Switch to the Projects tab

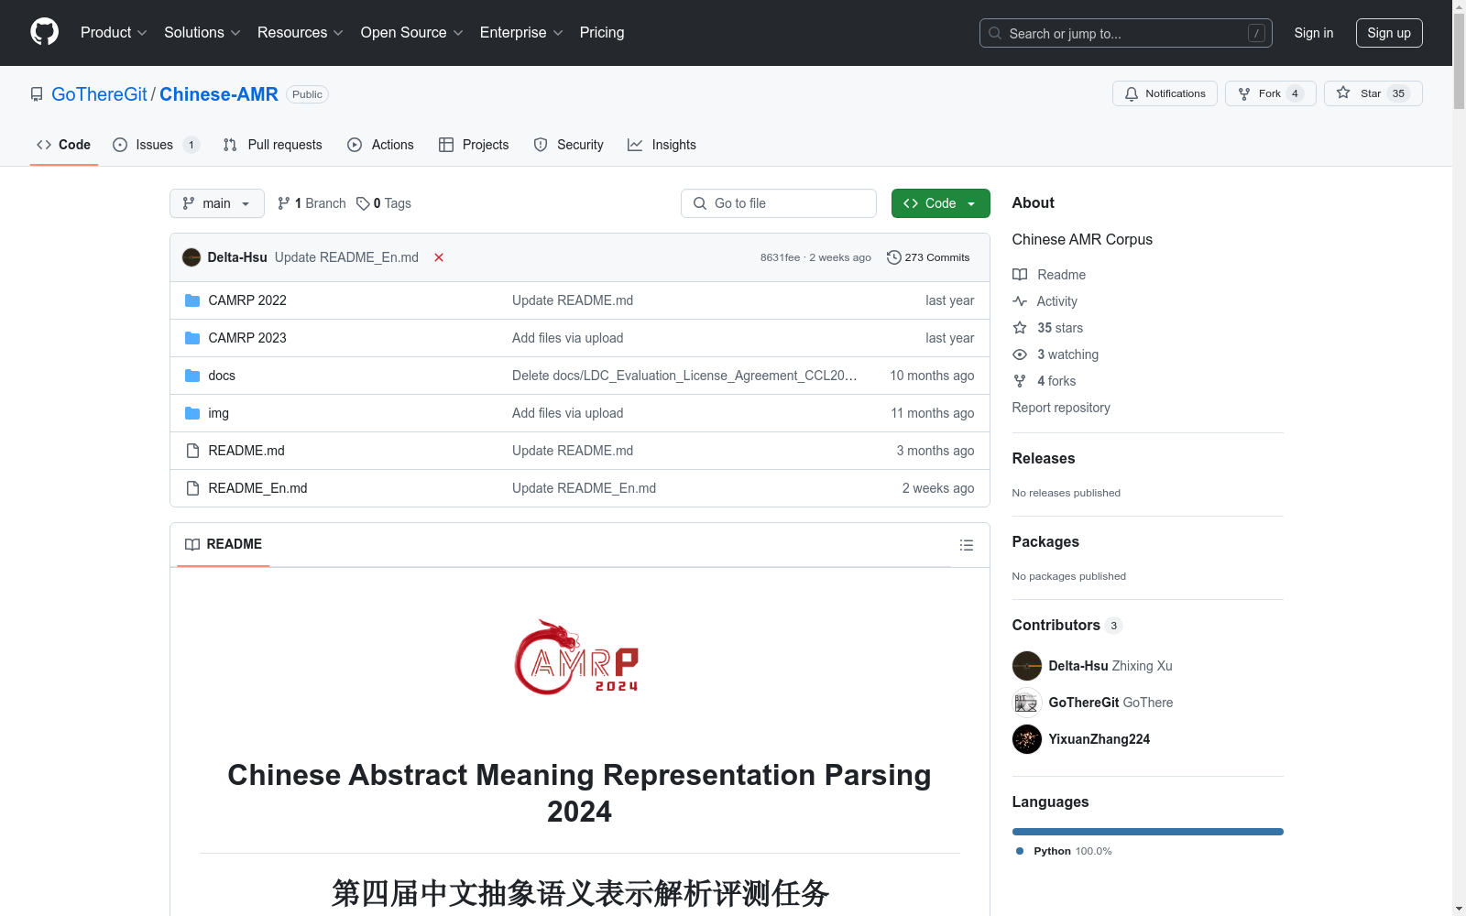click(474, 145)
